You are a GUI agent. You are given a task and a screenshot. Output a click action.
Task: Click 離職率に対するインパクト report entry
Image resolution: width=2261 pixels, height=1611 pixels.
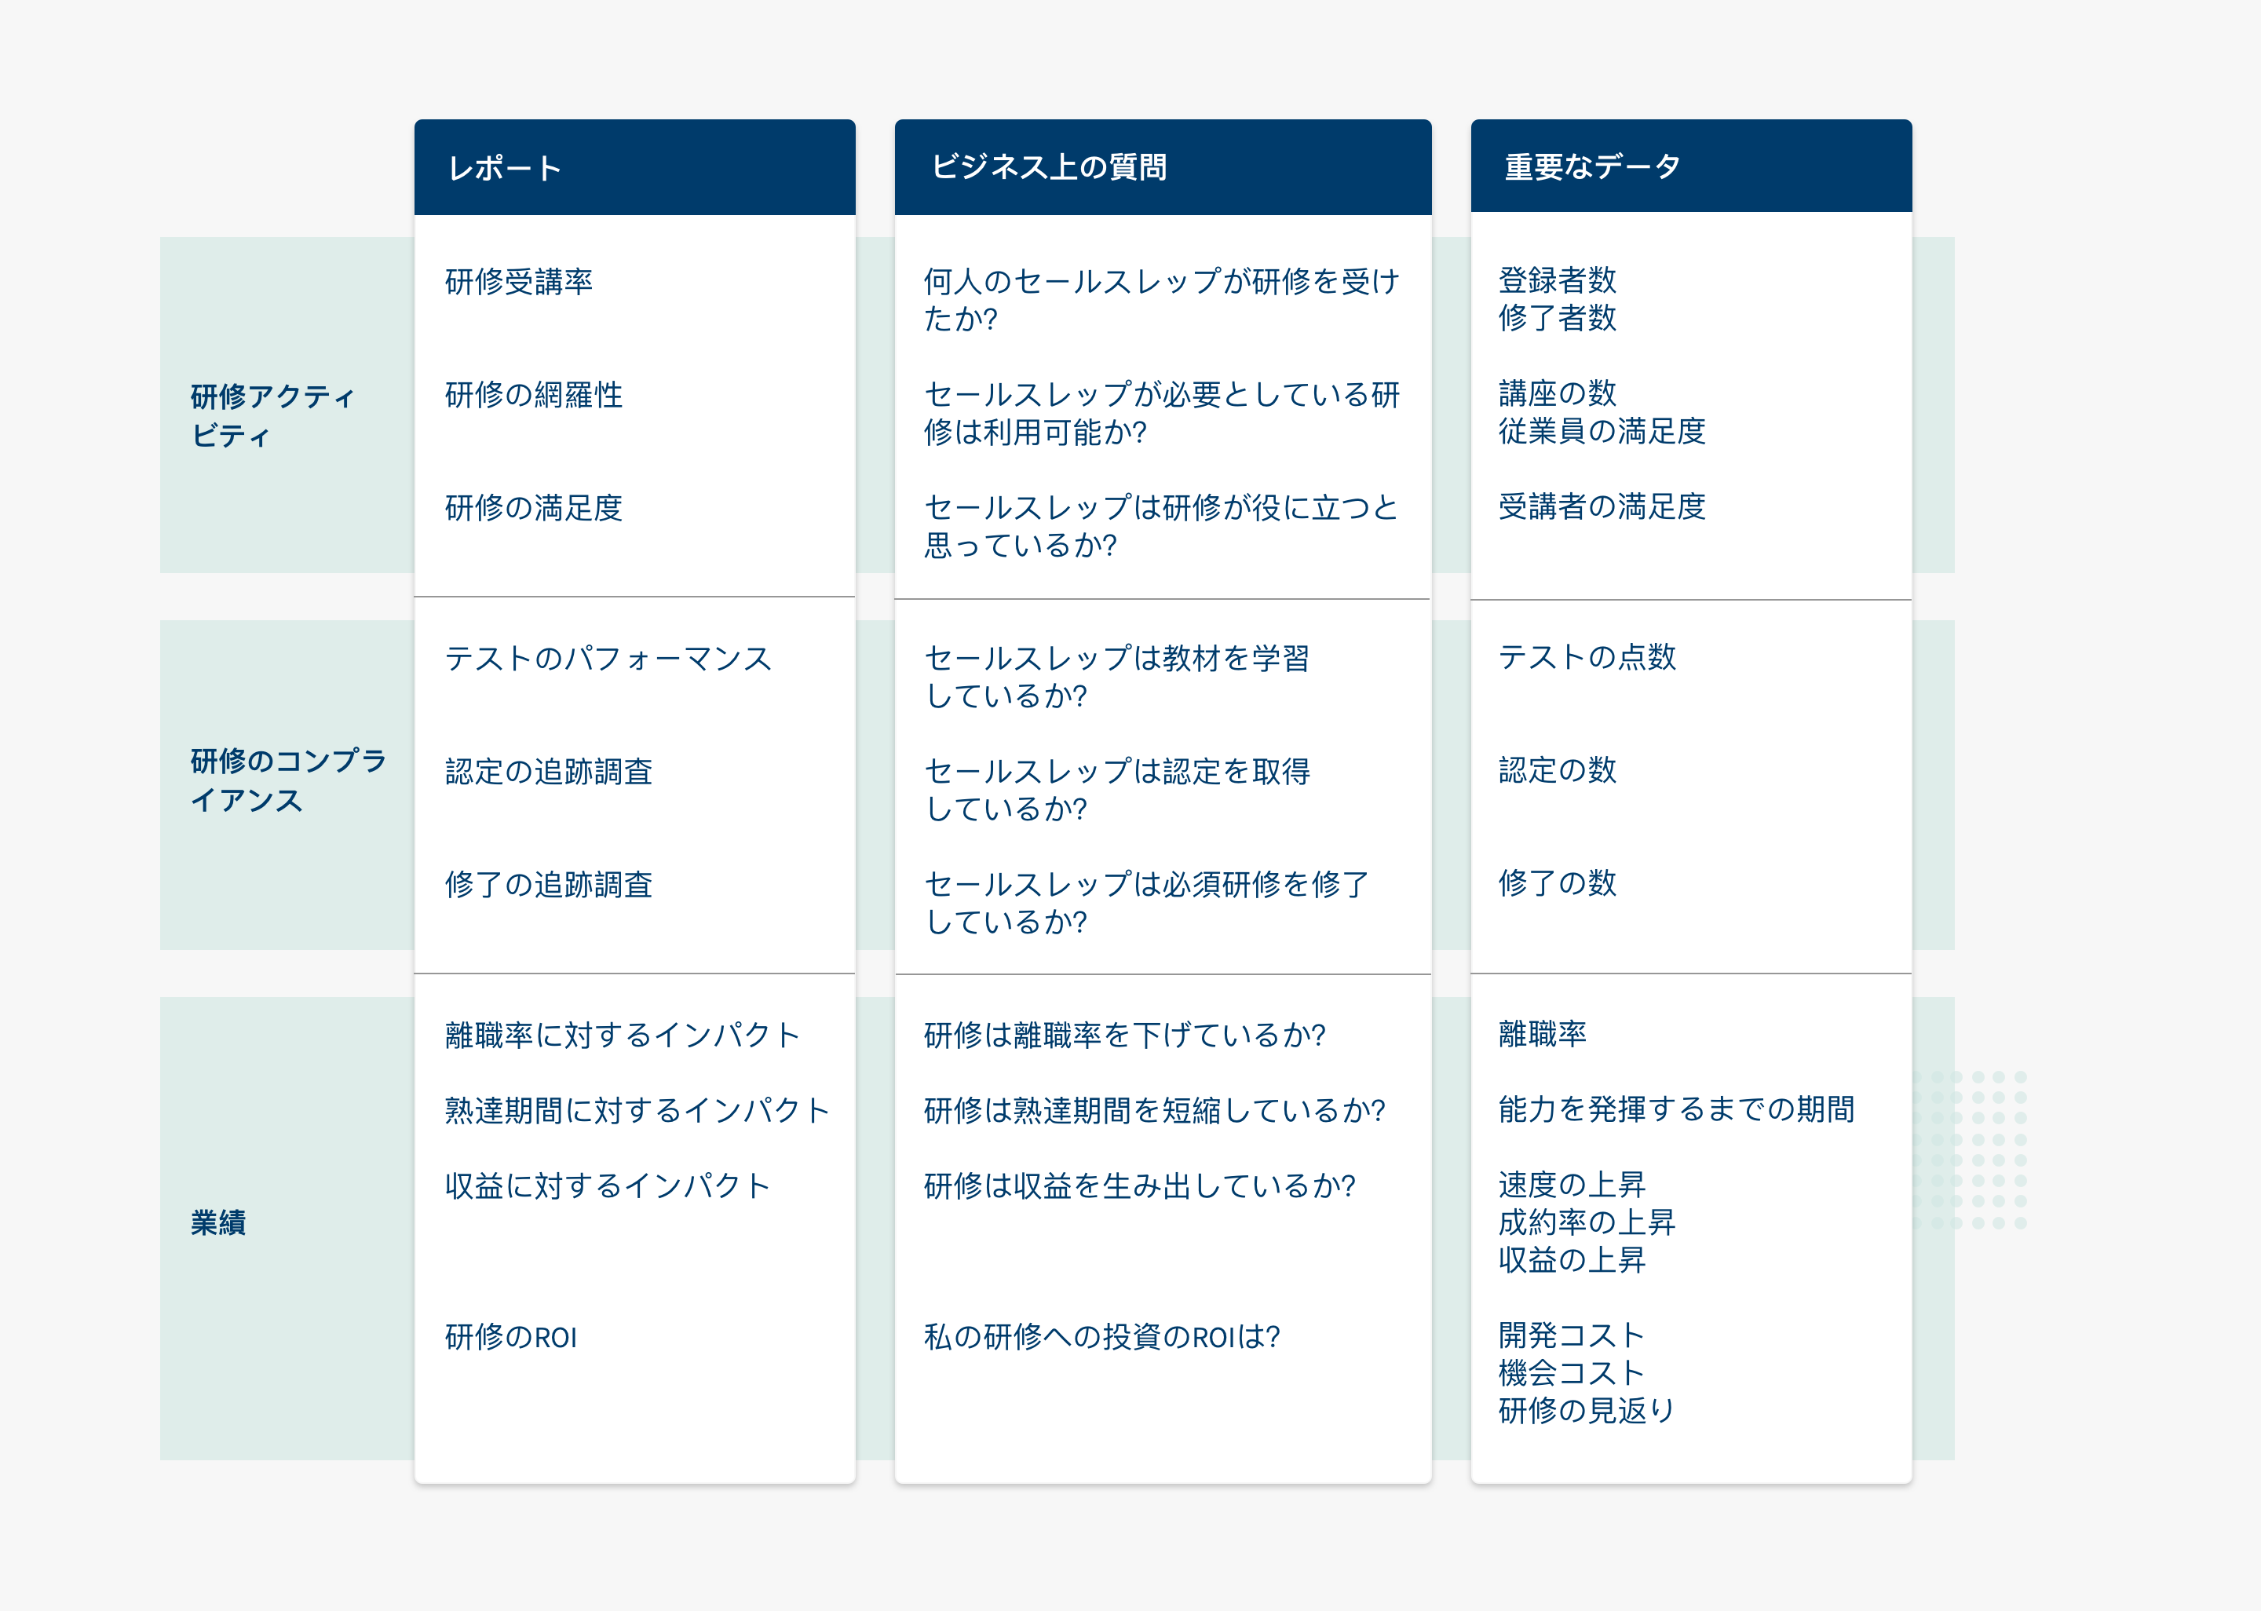623,1036
